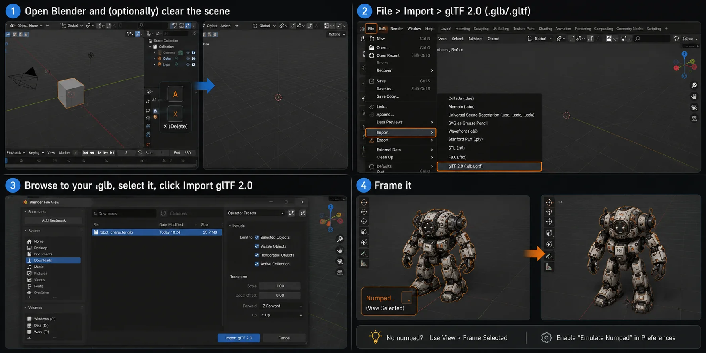
Task: Select the robot_character.glb file row
Action: pyautogui.click(x=157, y=232)
